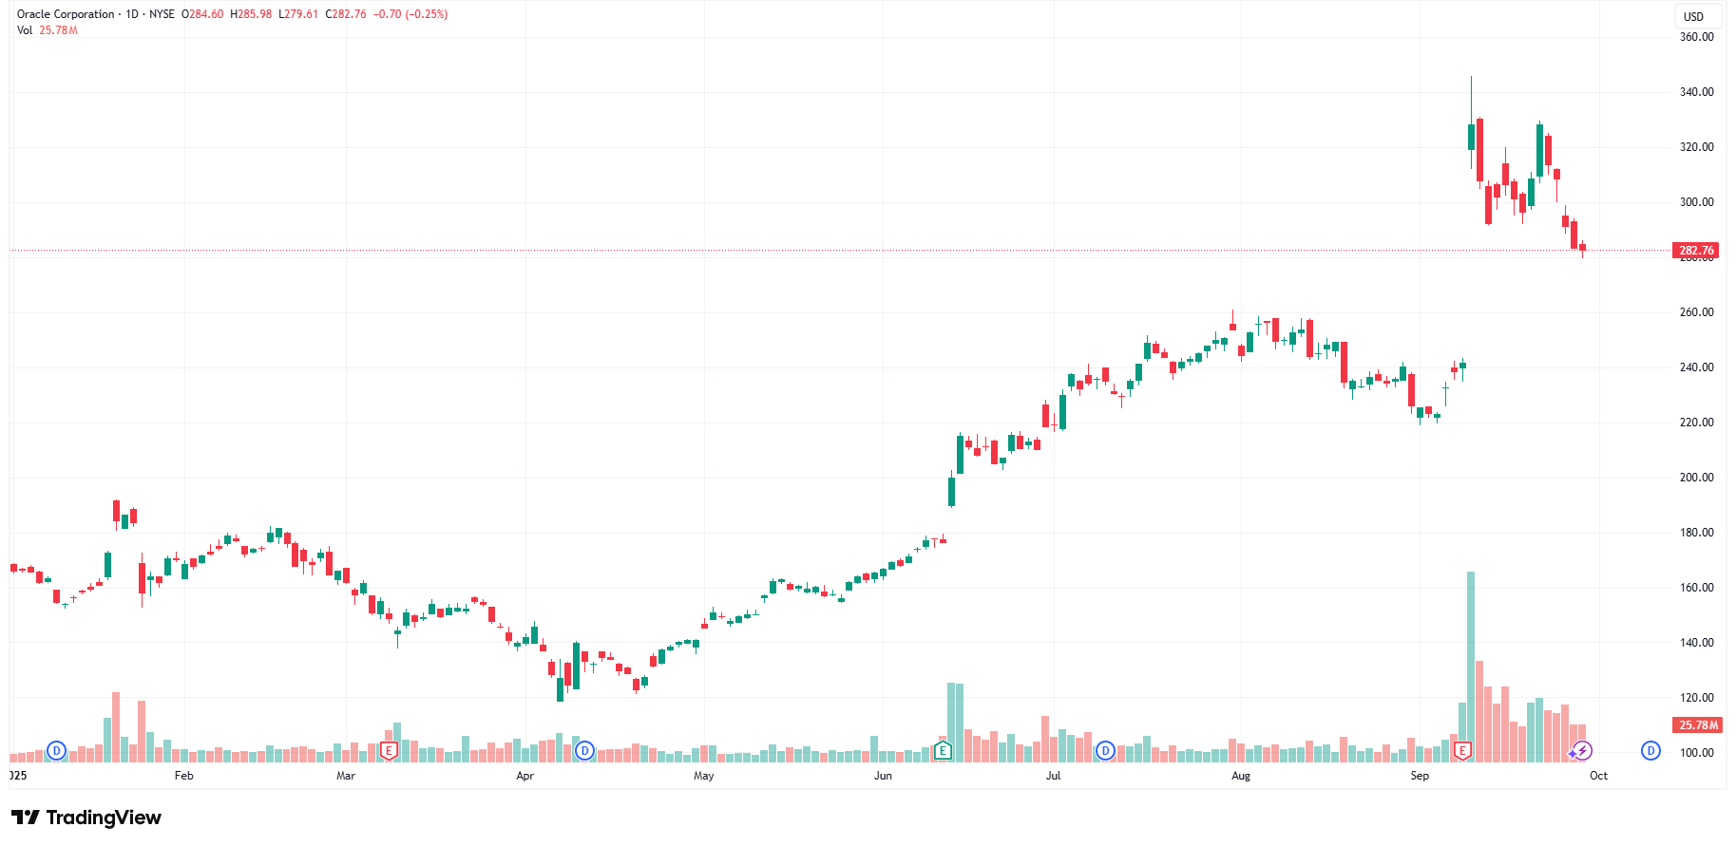Click the January dividend marker D icon
The image size is (1736, 846).
click(x=56, y=751)
